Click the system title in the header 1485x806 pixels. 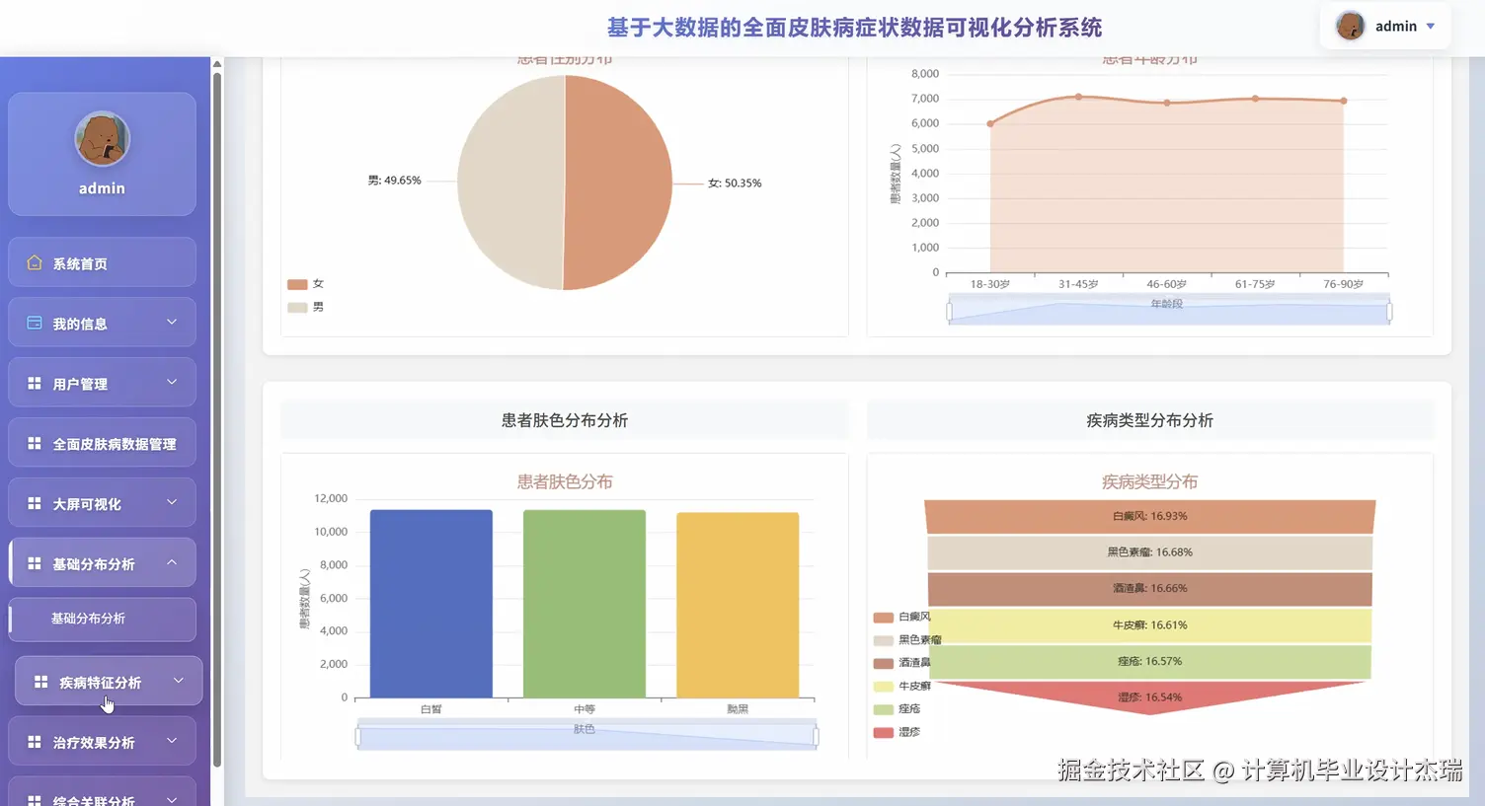point(854,28)
